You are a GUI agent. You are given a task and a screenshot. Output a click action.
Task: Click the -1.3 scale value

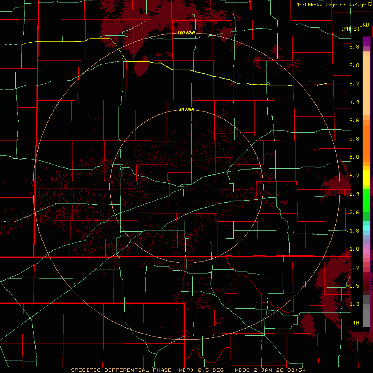coord(353,304)
